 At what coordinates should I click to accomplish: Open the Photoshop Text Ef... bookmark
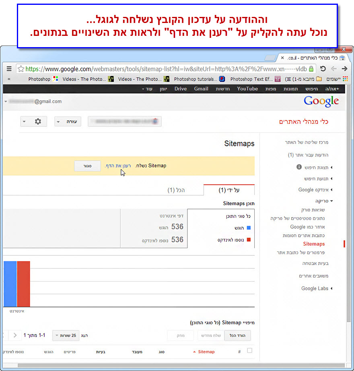[x=255, y=79]
